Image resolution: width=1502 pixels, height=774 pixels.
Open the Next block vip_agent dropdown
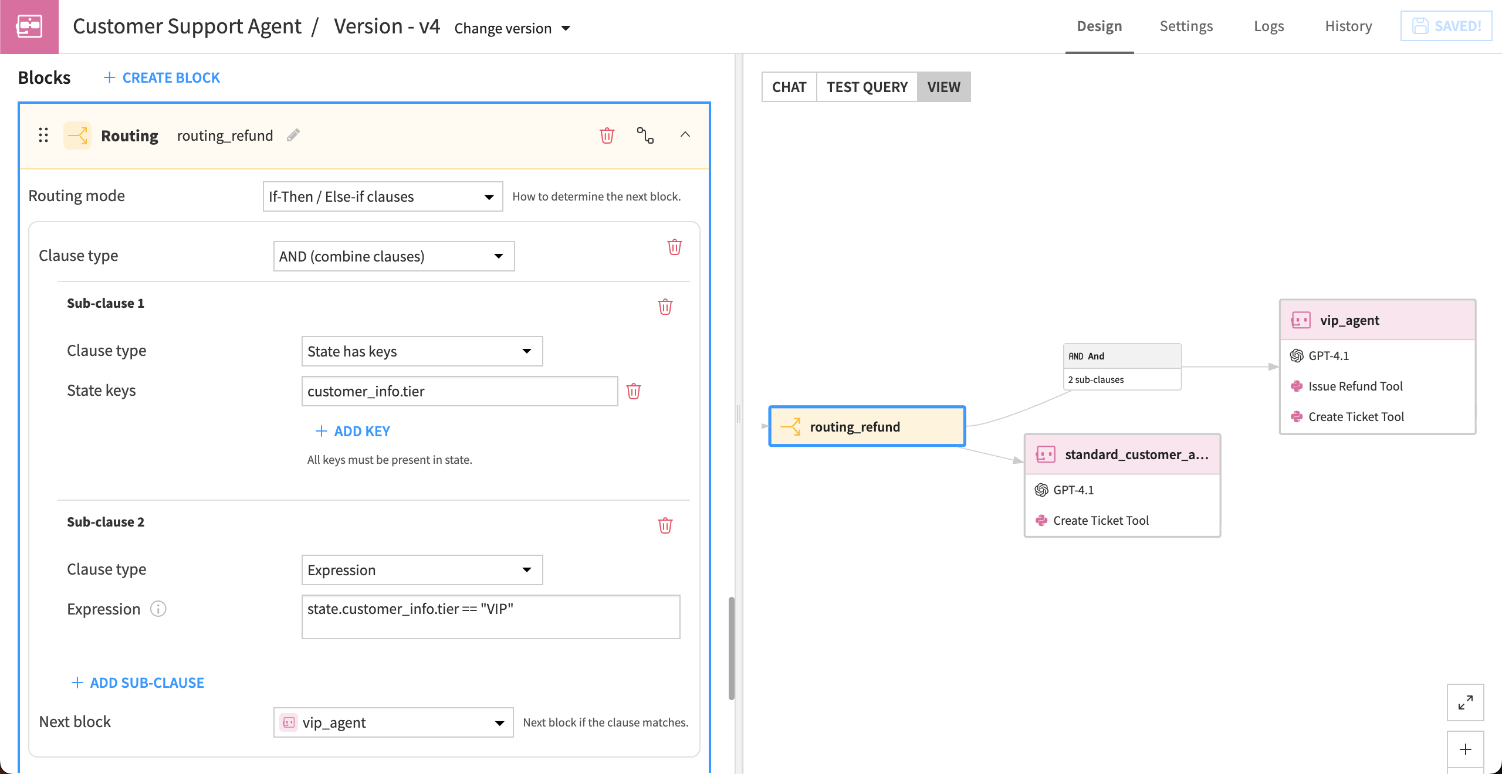coord(393,722)
